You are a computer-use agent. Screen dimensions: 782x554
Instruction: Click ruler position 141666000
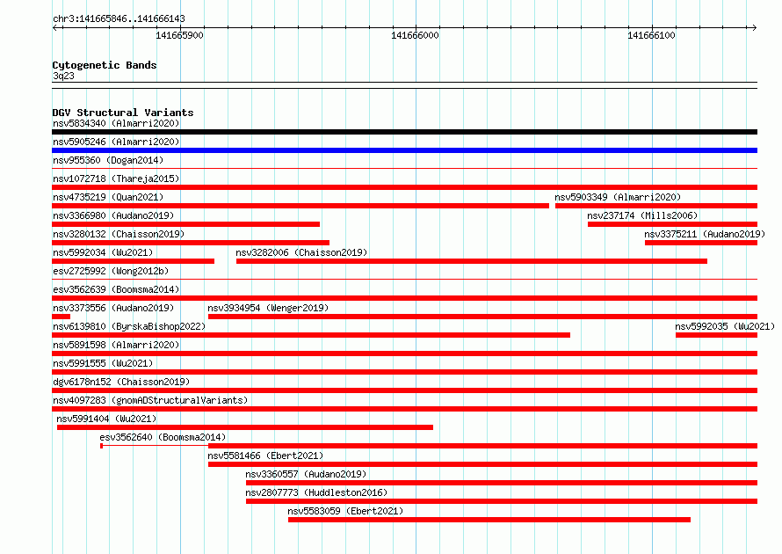click(415, 35)
